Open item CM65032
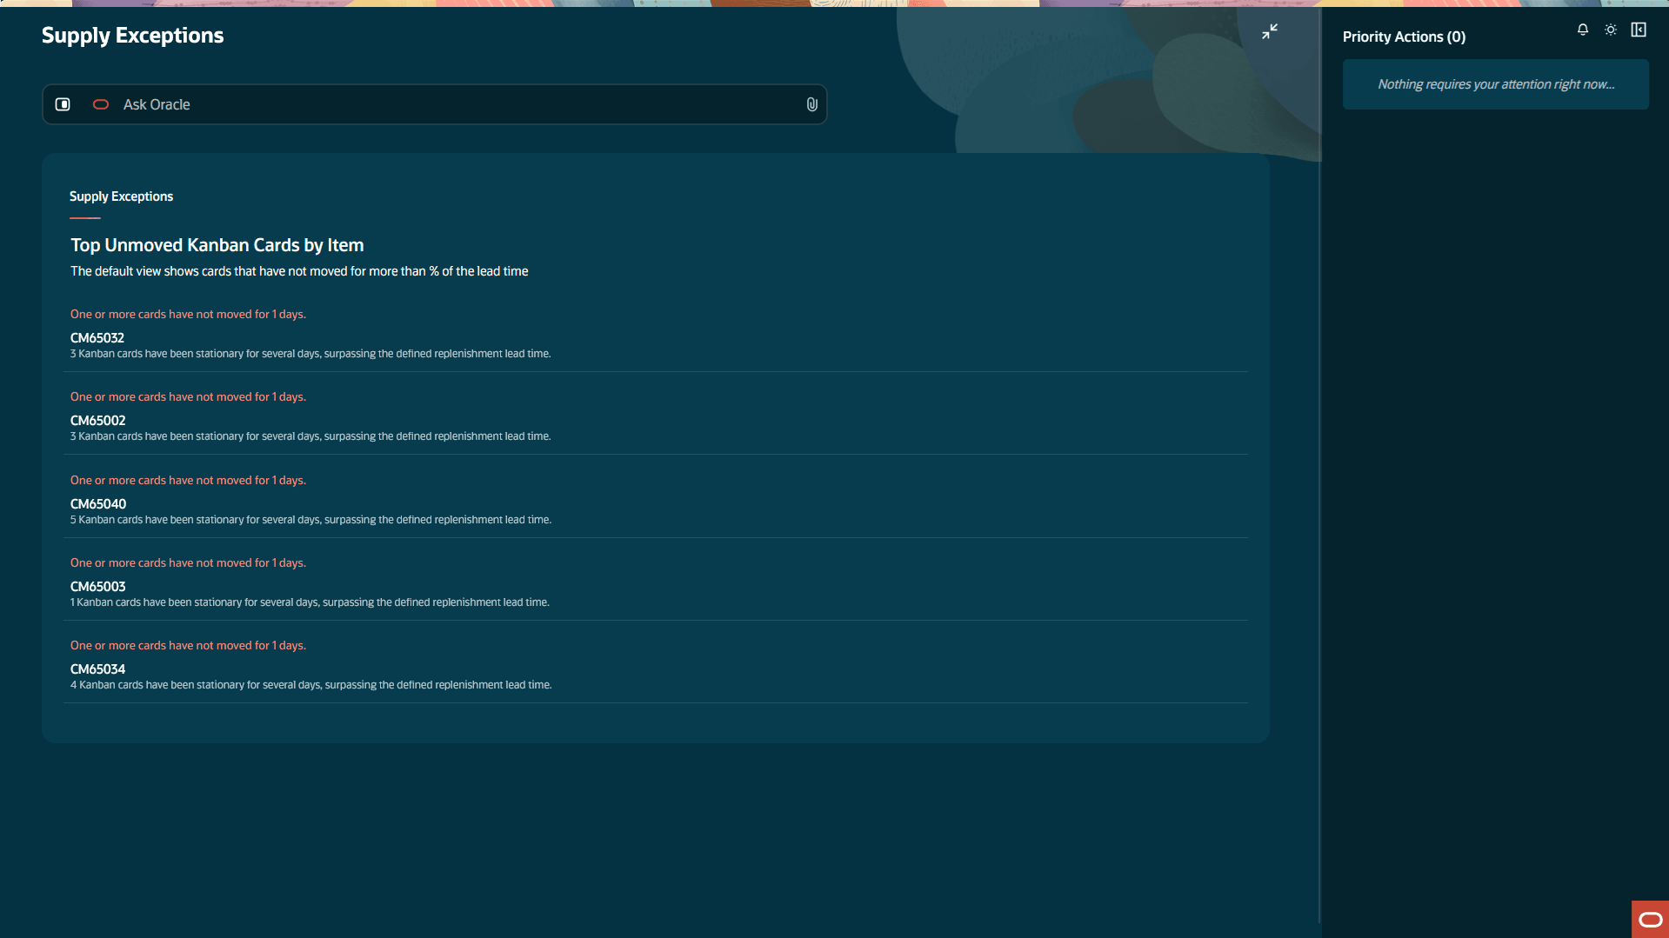This screenshot has width=1669, height=938. [x=97, y=338]
